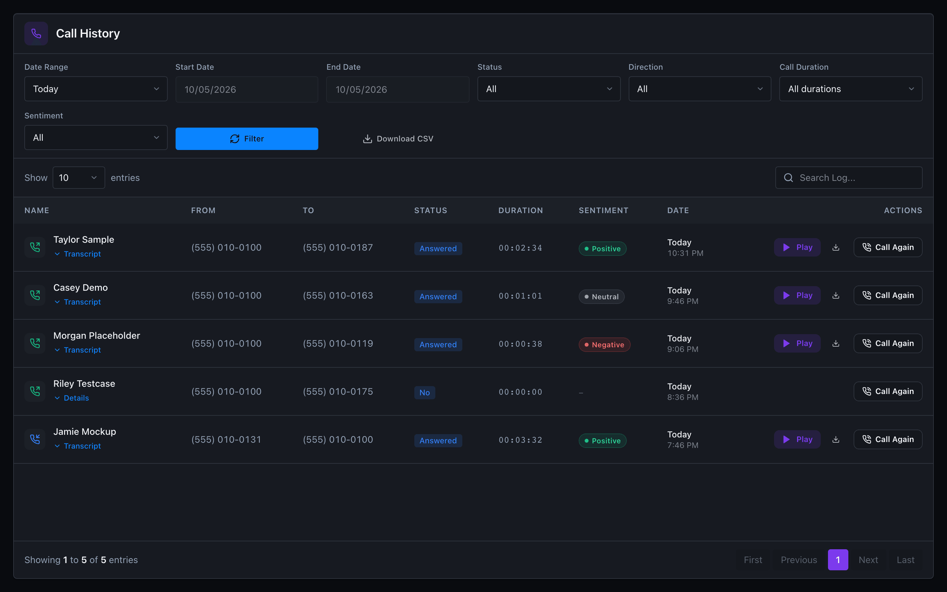Viewport: 947px width, 592px height.
Task: Call Again for Taylor Sample
Action: (x=888, y=247)
